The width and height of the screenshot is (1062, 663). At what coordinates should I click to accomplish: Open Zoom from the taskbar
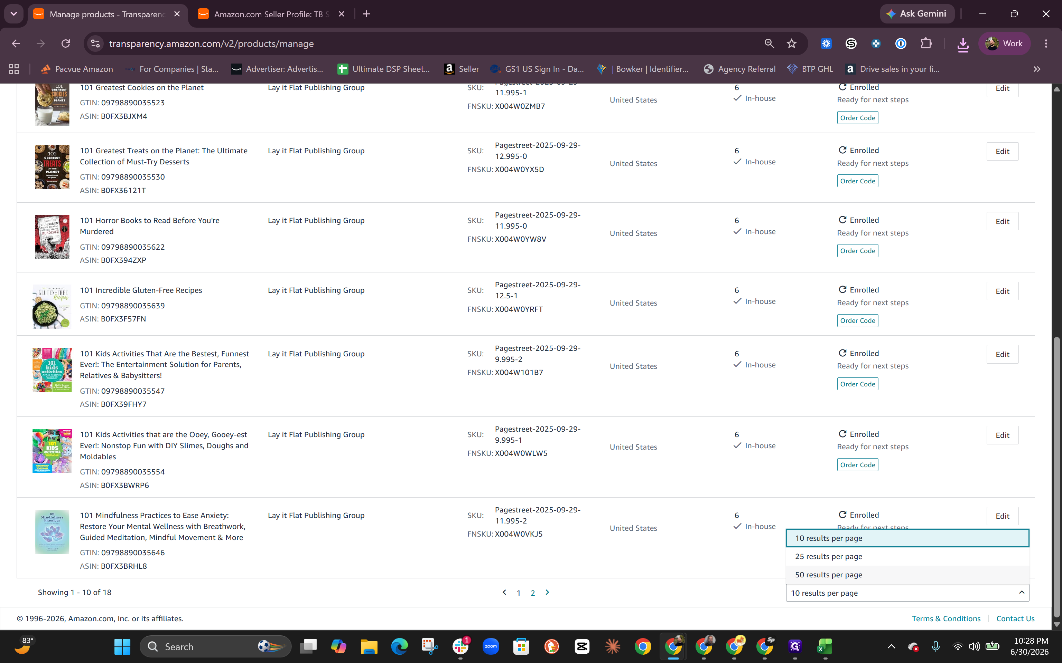491,646
